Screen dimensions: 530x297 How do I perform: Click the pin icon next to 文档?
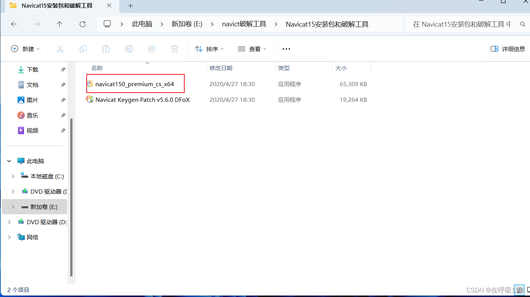pos(63,85)
